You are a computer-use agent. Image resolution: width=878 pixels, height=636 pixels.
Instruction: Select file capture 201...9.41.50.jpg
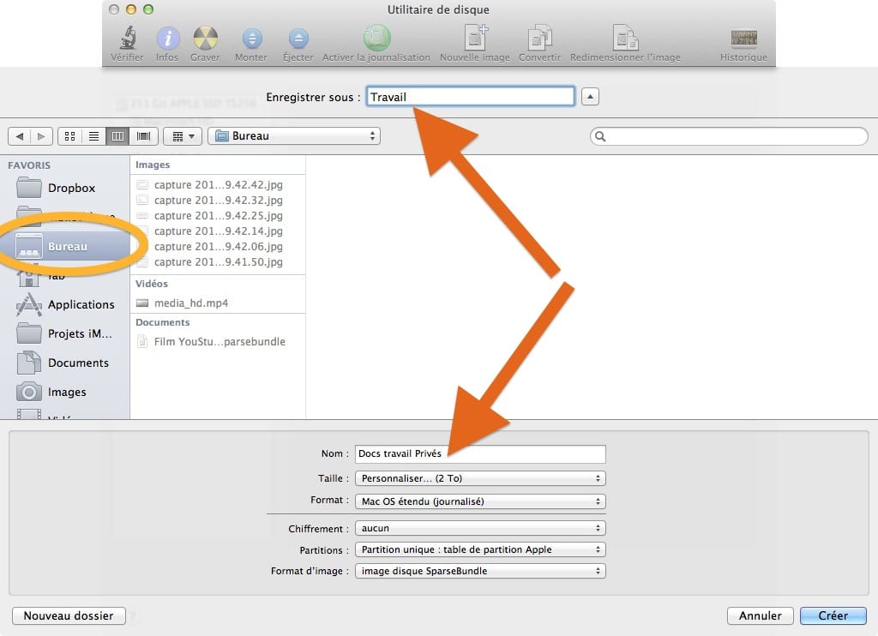tap(218, 261)
